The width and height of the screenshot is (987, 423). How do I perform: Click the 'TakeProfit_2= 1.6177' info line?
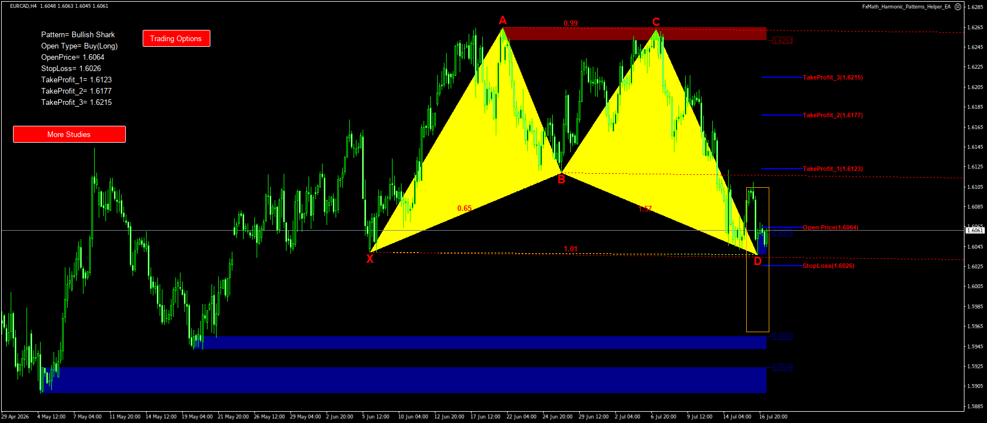[77, 91]
